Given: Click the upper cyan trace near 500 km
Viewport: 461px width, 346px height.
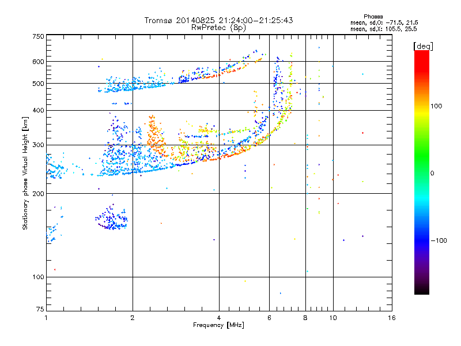Looking at the screenshot, I should [x=133, y=84].
